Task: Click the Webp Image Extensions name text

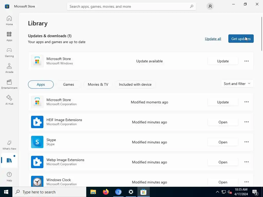Action: (x=65, y=160)
